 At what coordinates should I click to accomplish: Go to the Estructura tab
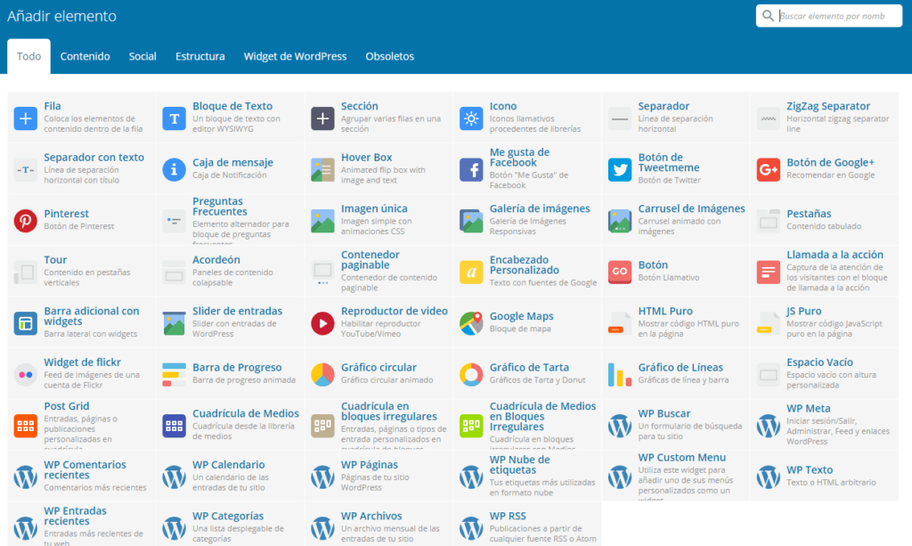[199, 56]
